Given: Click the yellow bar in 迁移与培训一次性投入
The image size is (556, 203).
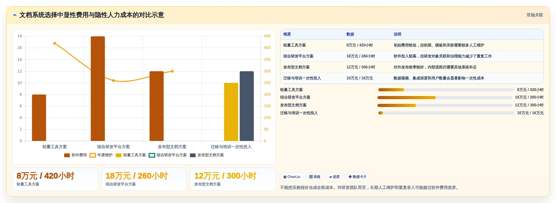Looking at the screenshot, I should (x=231, y=112).
